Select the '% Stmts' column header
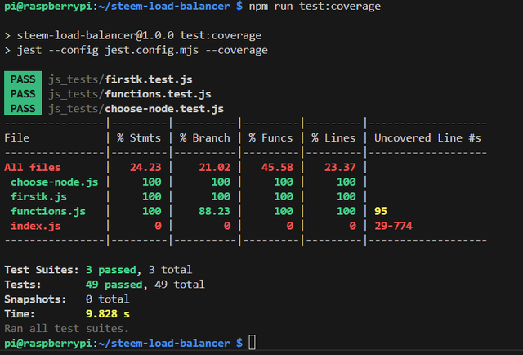 click(139, 137)
